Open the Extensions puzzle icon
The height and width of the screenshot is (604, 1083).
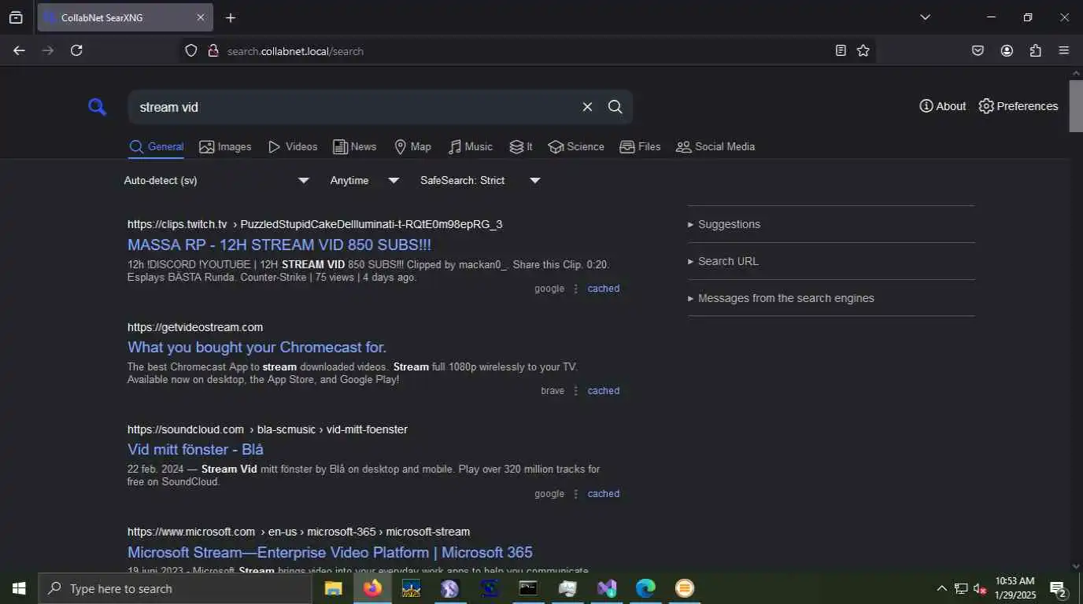(1035, 50)
